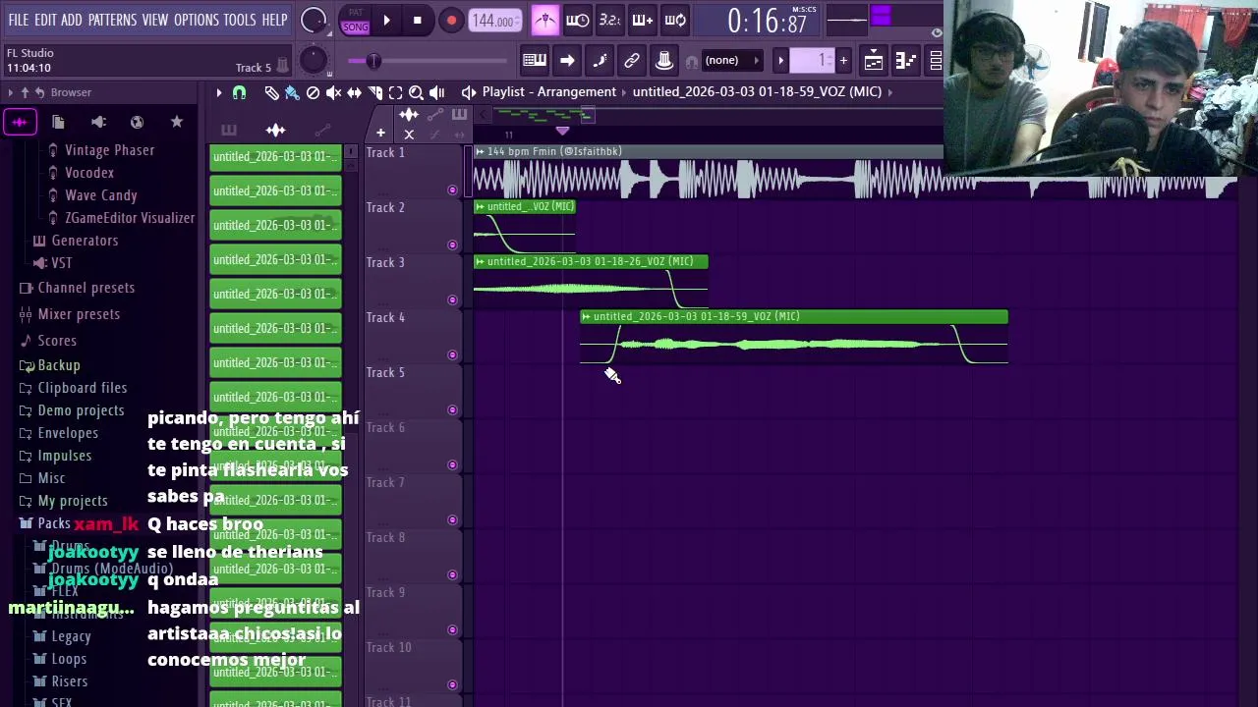Mute Track 4 with its green dot
Screen dimensions: 1258x707
452,354
